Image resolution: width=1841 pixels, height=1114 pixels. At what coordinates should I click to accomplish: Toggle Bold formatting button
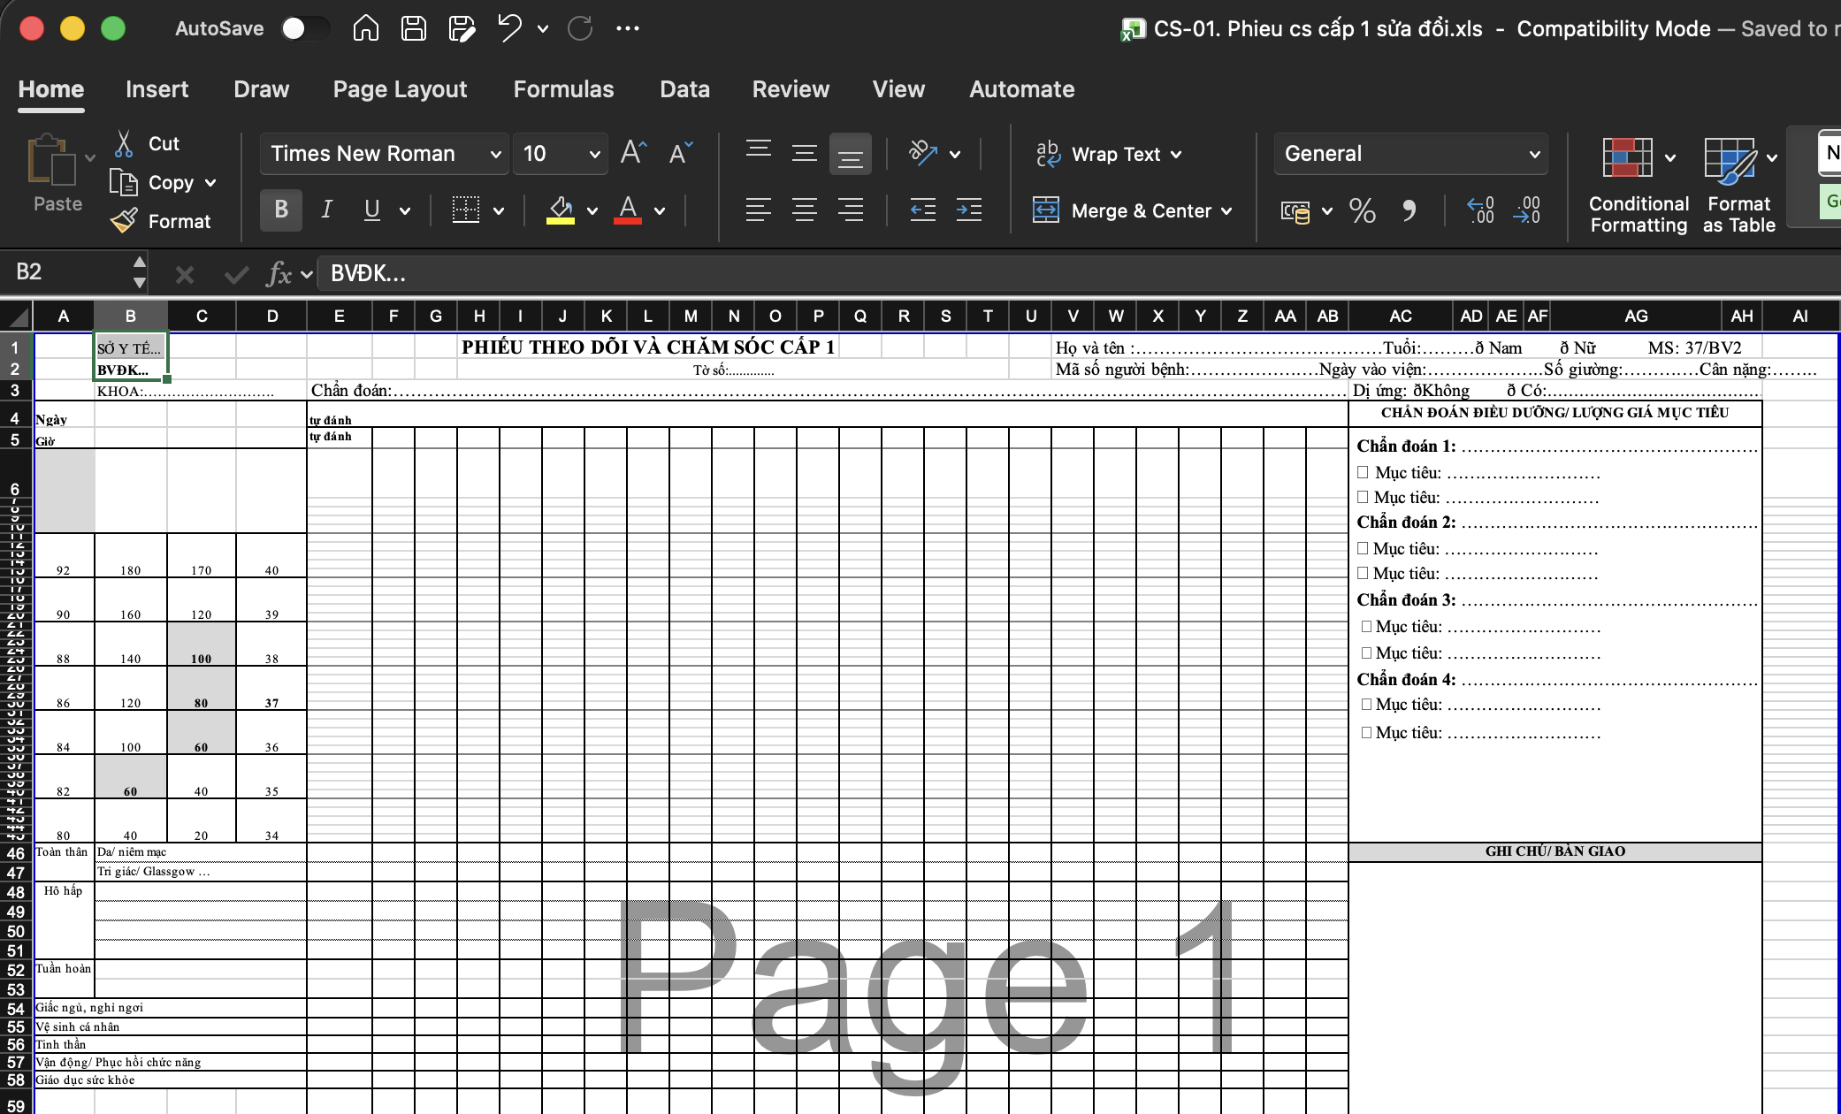pyautogui.click(x=281, y=210)
